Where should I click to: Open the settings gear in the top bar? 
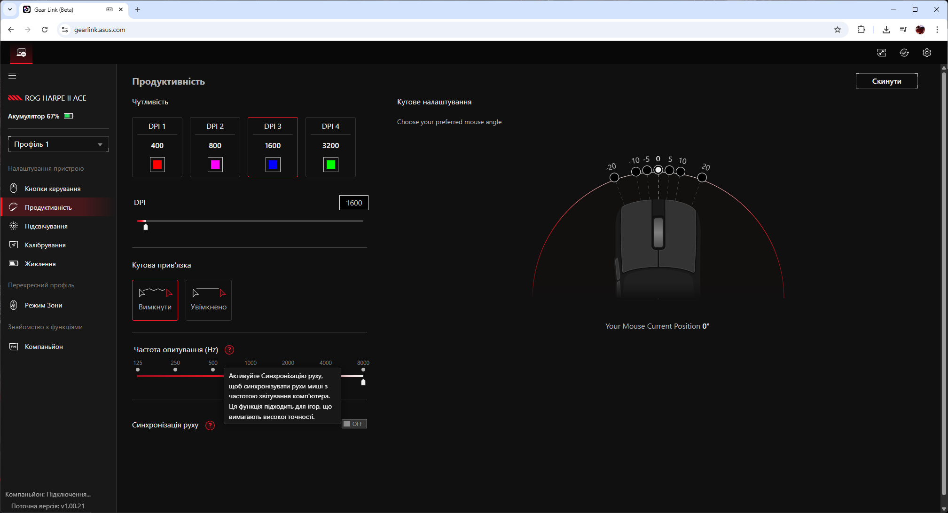[x=926, y=53]
